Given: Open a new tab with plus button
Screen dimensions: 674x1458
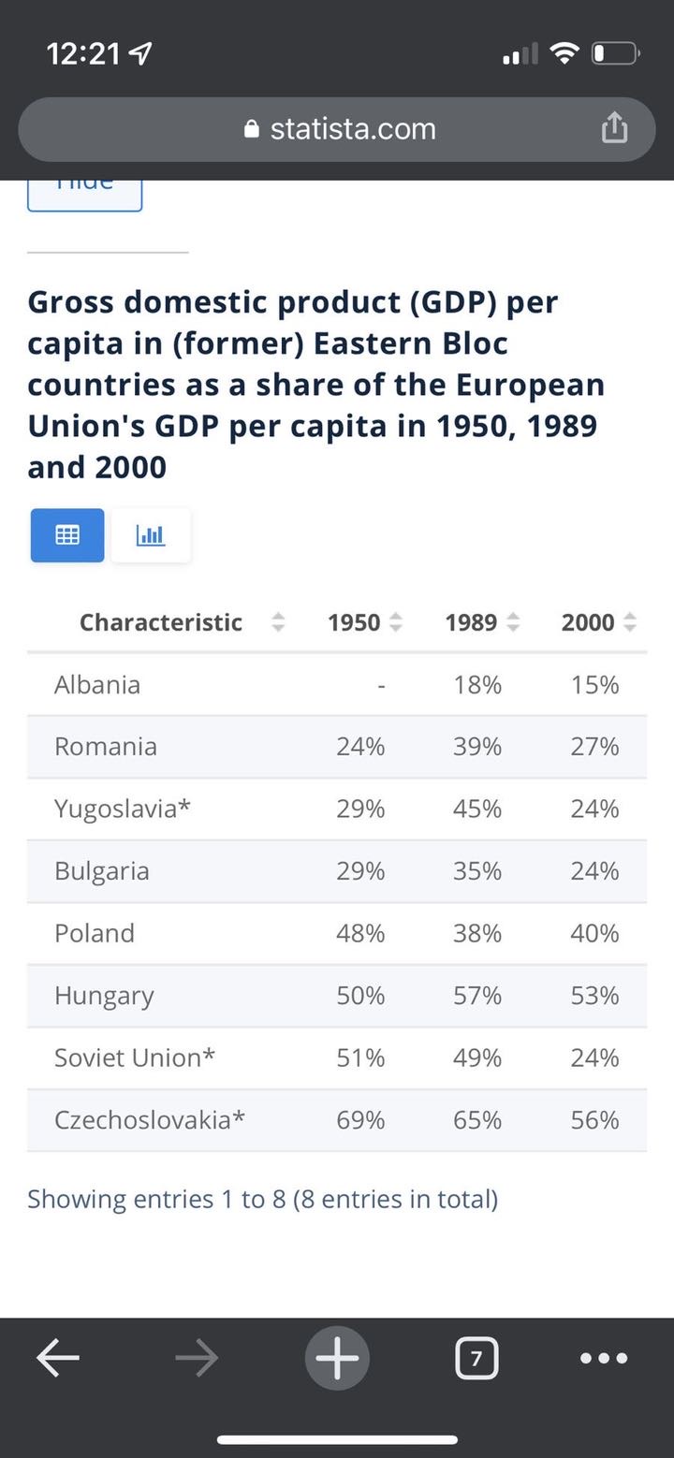Looking at the screenshot, I should (x=337, y=1358).
